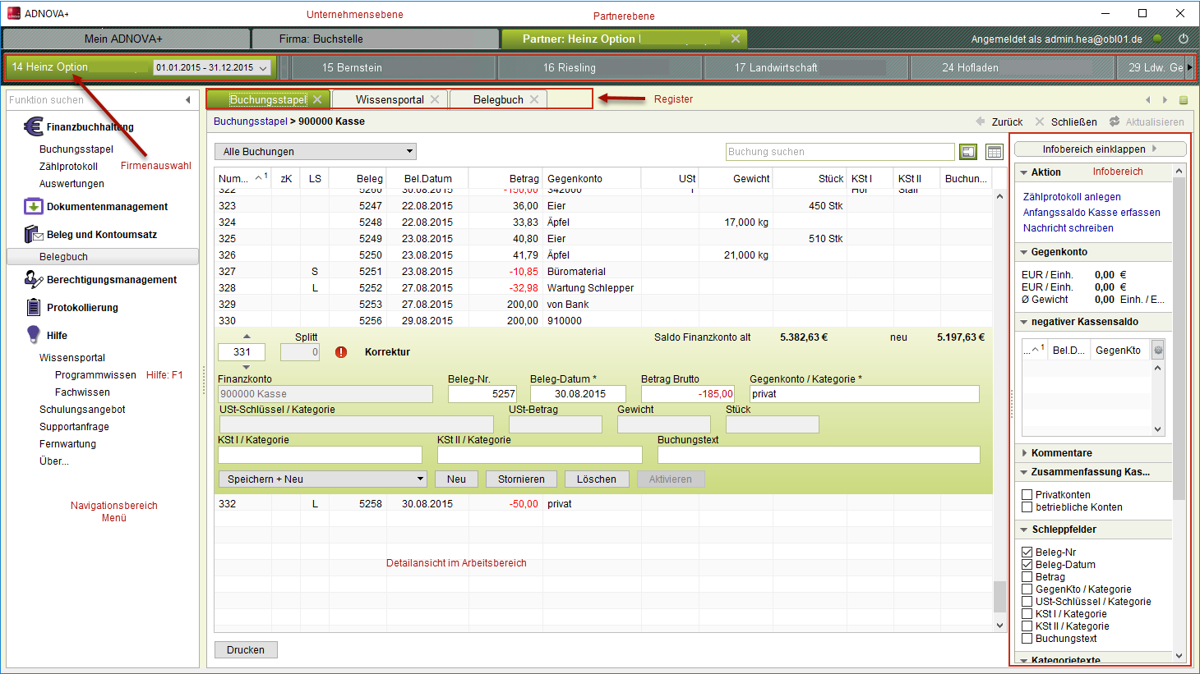
Task: Switch to the table list view icon
Action: pyautogui.click(x=994, y=152)
